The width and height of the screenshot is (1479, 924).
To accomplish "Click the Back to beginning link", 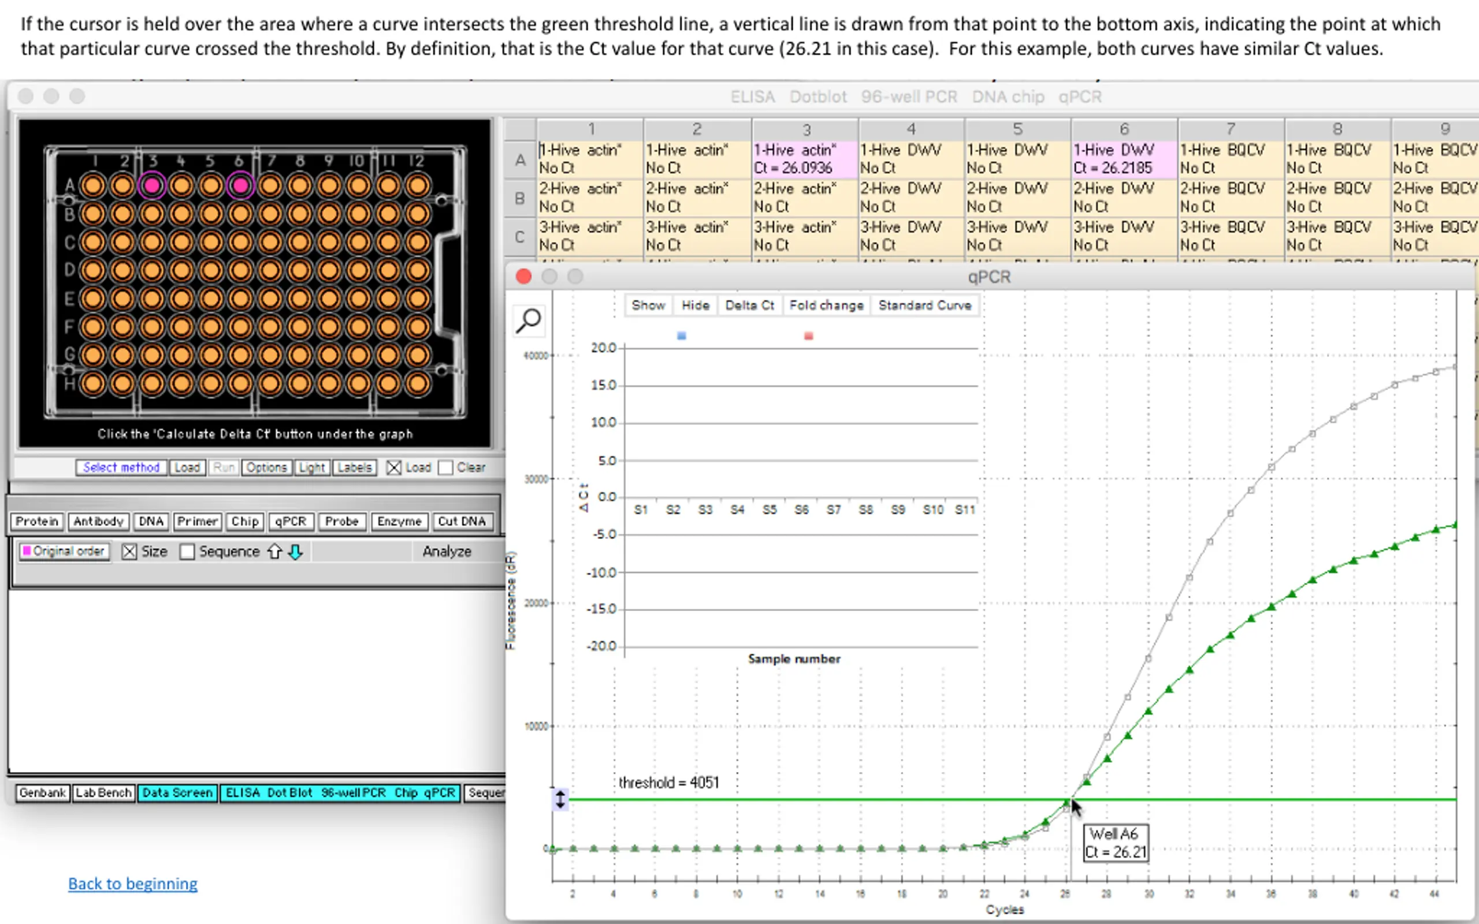I will coord(133,884).
